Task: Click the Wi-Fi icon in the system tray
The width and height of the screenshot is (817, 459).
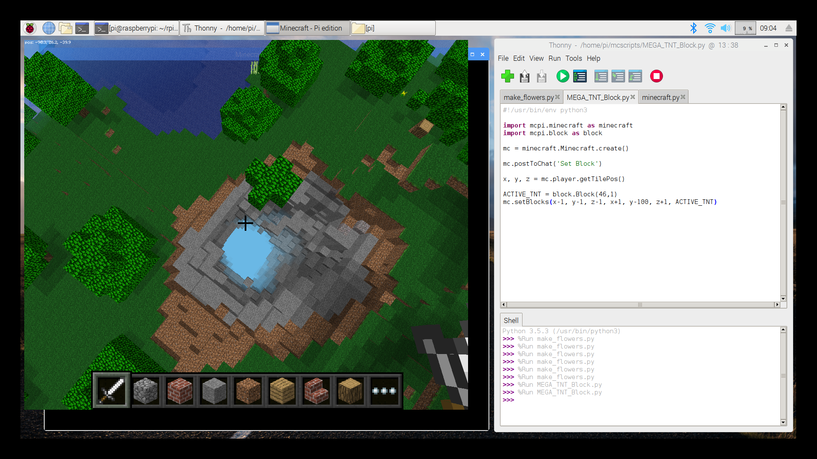Action: pos(709,28)
